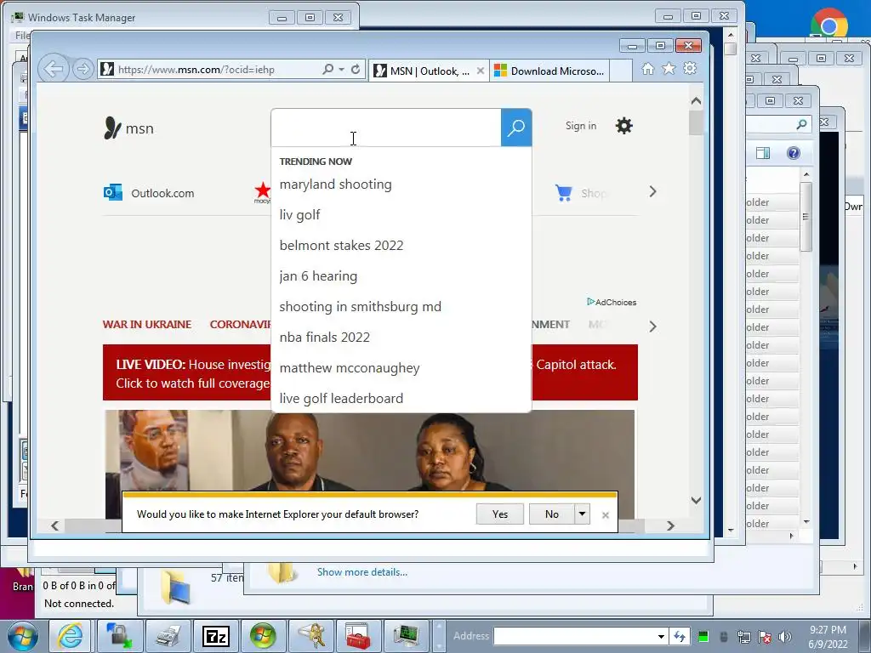Click the horizontal scrollbar left arrow
The height and width of the screenshot is (653, 871).
[x=54, y=525]
